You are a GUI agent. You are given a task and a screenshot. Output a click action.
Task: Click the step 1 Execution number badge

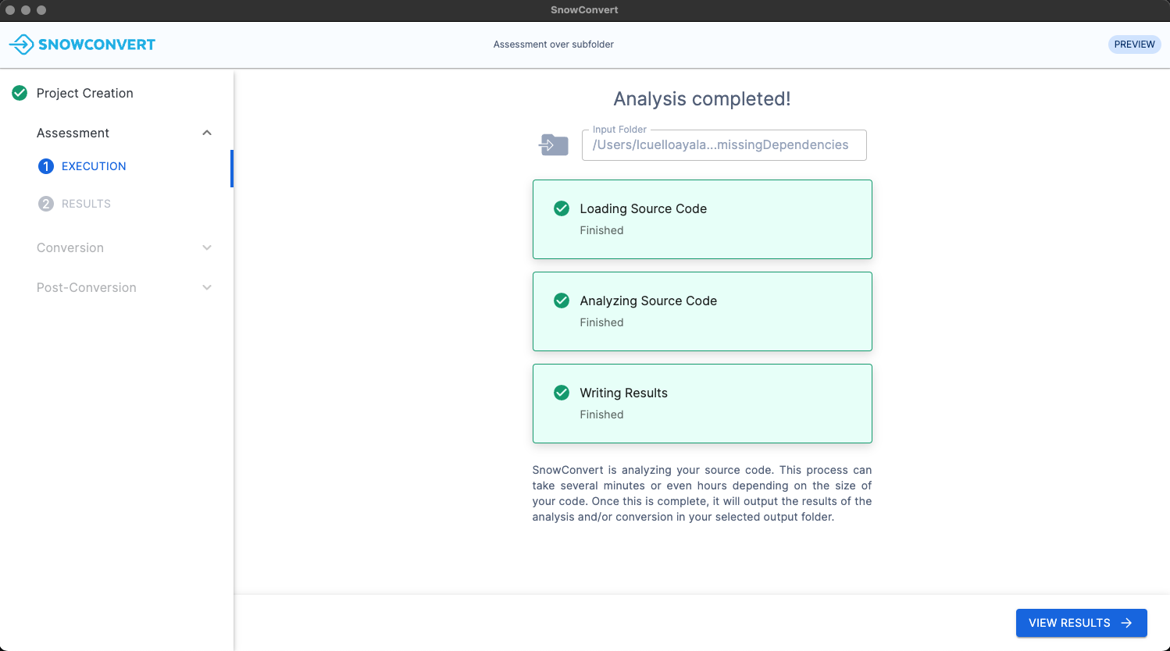(46, 166)
